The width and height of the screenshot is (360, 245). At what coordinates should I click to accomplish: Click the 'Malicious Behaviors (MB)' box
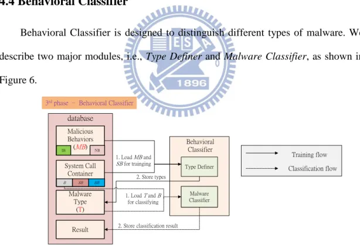point(80,140)
